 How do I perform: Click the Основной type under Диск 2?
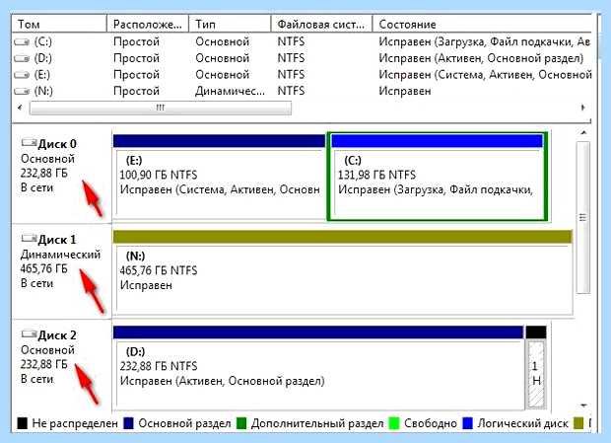[47, 350]
